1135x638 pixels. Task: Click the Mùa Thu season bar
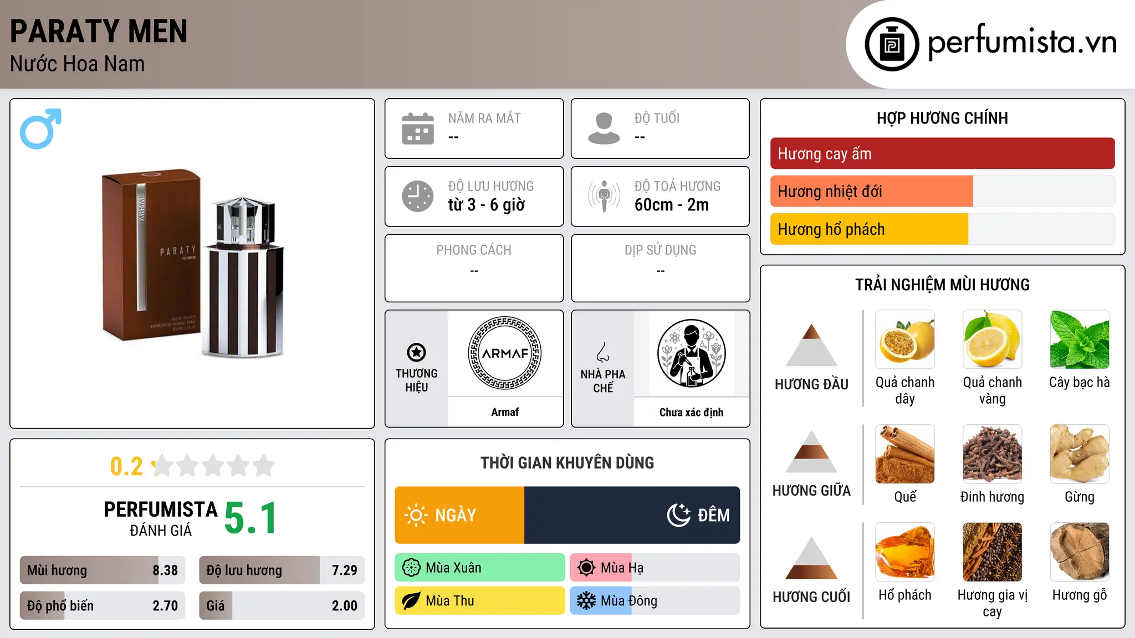pyautogui.click(x=480, y=601)
